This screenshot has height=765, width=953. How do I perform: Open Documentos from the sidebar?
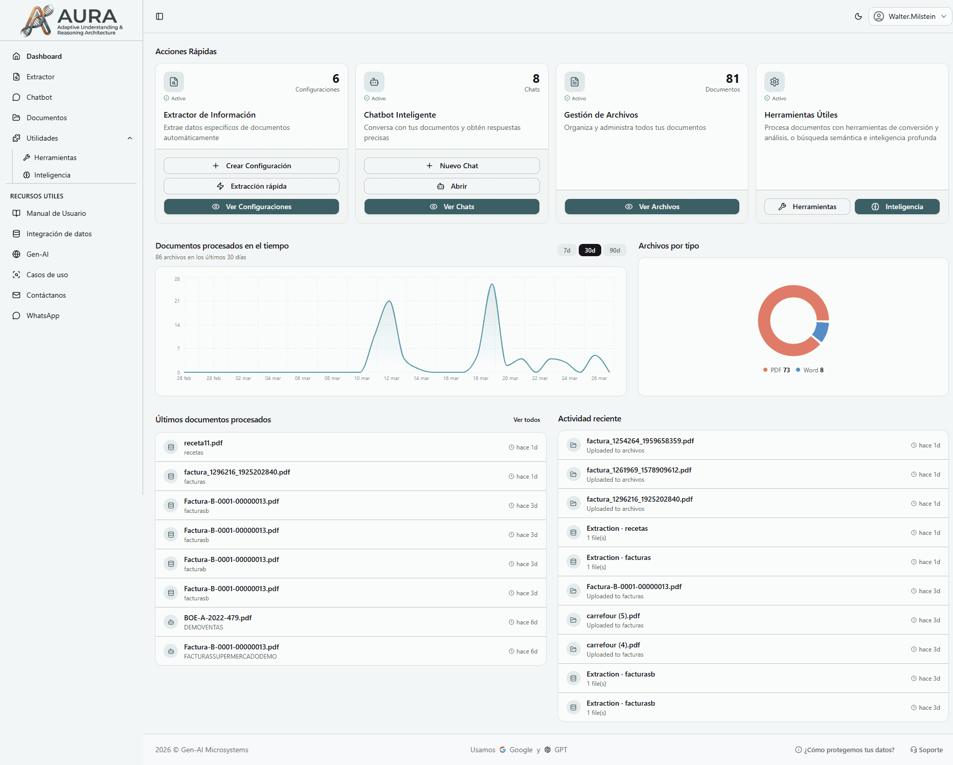pos(46,118)
